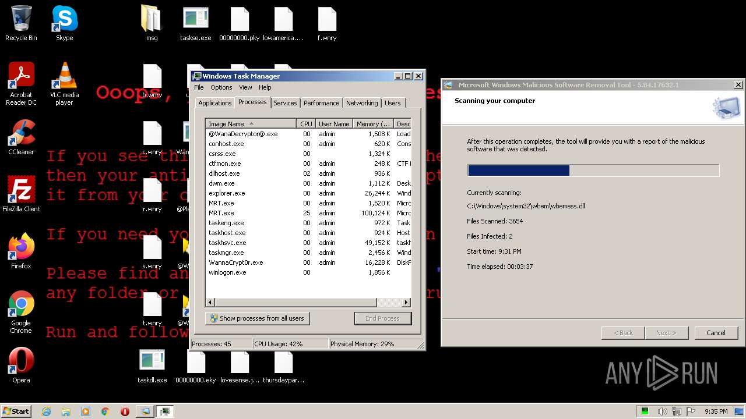
Task: Sort processes by Memory column
Action: click(x=373, y=124)
